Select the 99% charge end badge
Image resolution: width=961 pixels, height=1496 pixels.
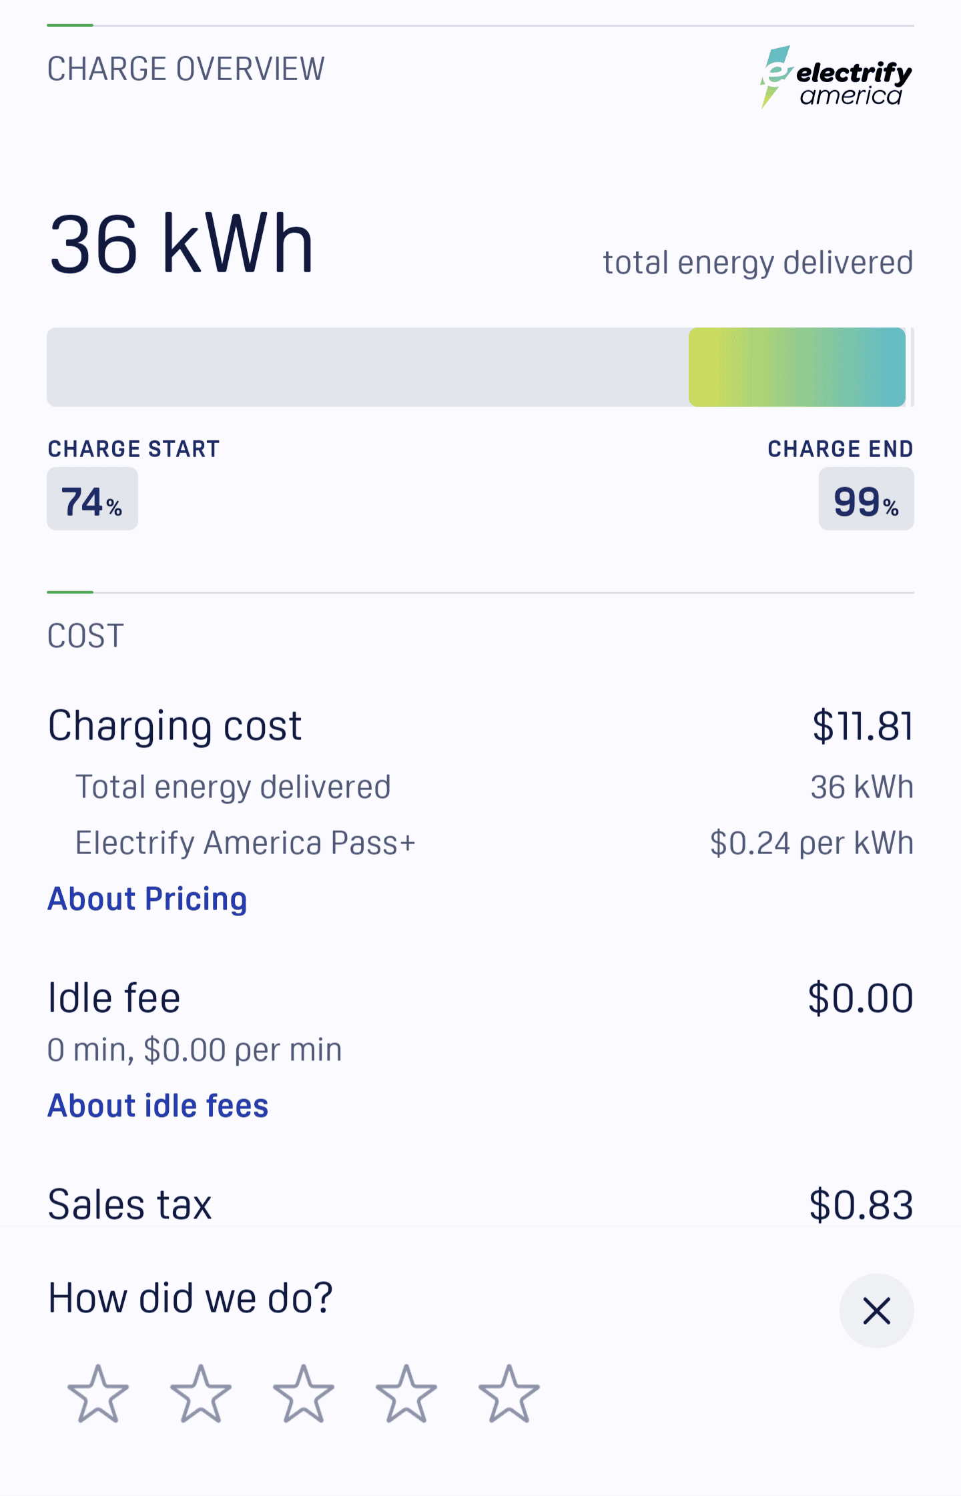[866, 498]
